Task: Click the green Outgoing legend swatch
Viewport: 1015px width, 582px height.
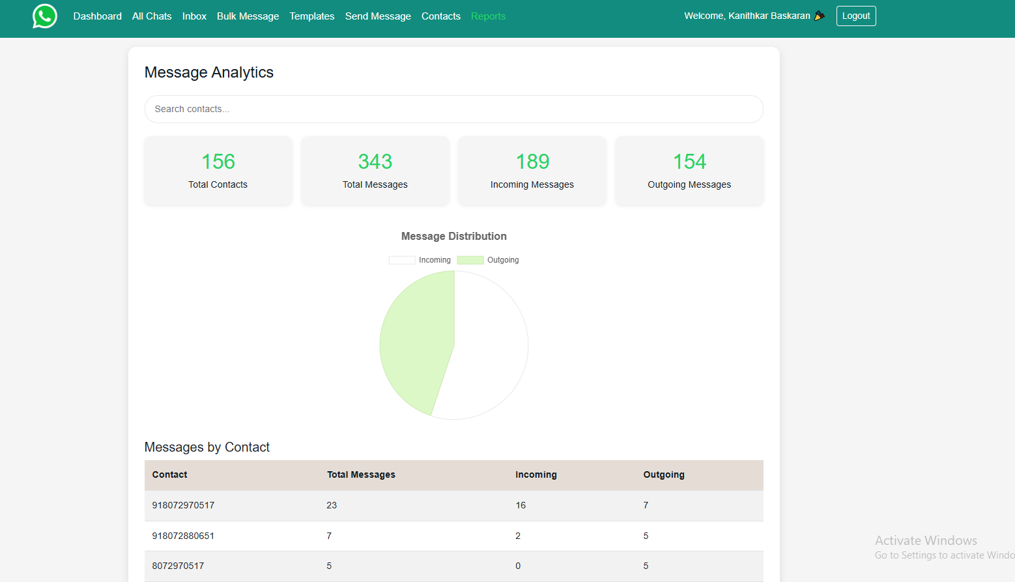Action: click(470, 259)
